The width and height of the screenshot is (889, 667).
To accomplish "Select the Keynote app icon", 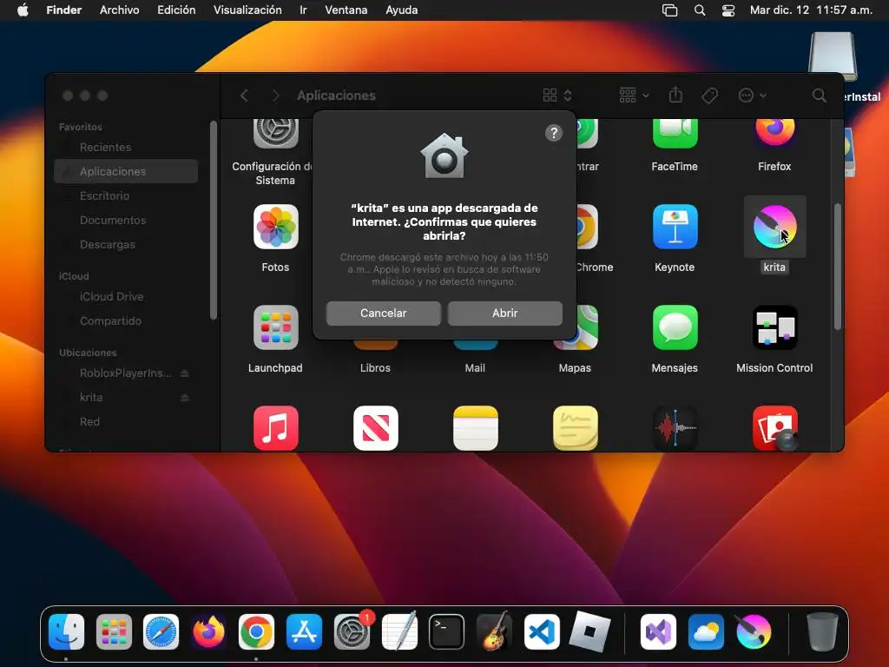I will click(675, 227).
